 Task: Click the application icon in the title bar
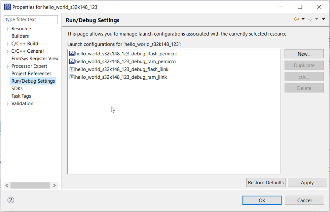(7, 7)
